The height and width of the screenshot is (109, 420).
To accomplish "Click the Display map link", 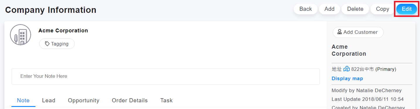I will tap(347, 78).
